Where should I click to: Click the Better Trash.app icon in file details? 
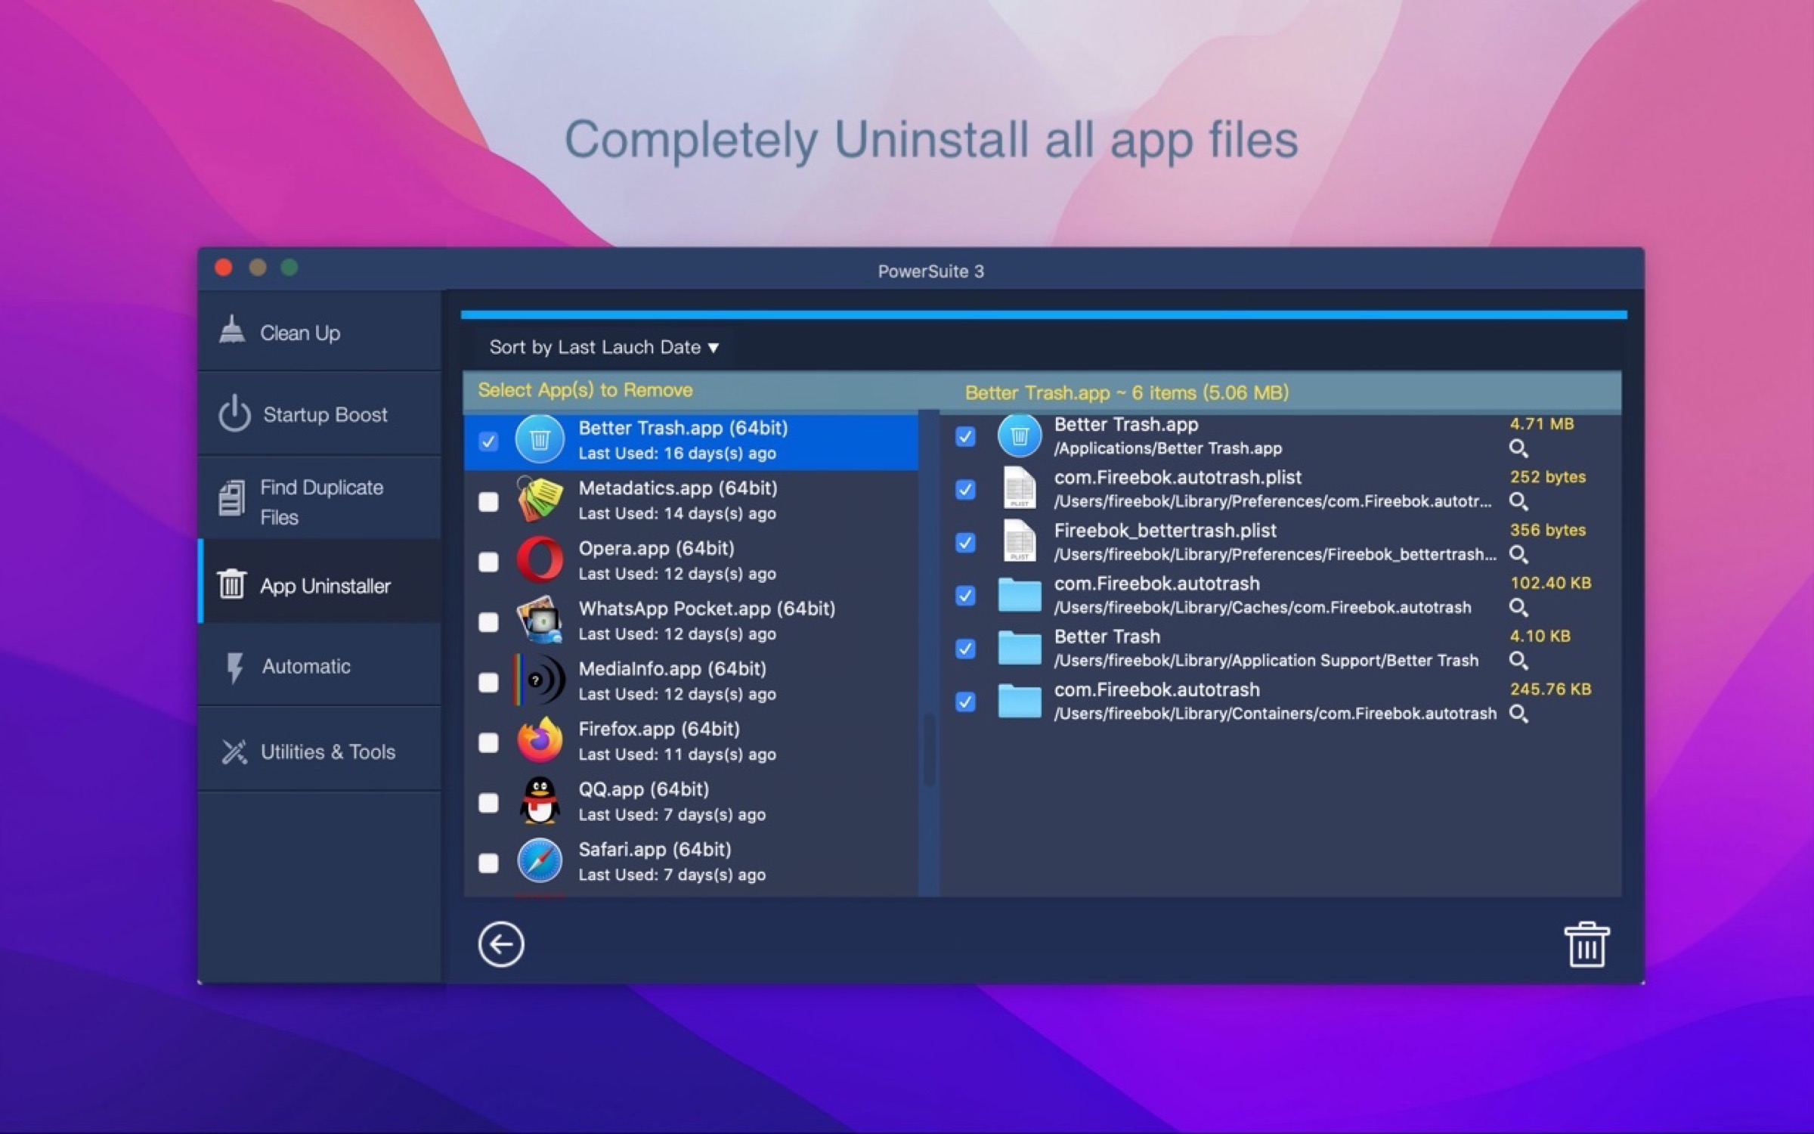click(x=1020, y=435)
